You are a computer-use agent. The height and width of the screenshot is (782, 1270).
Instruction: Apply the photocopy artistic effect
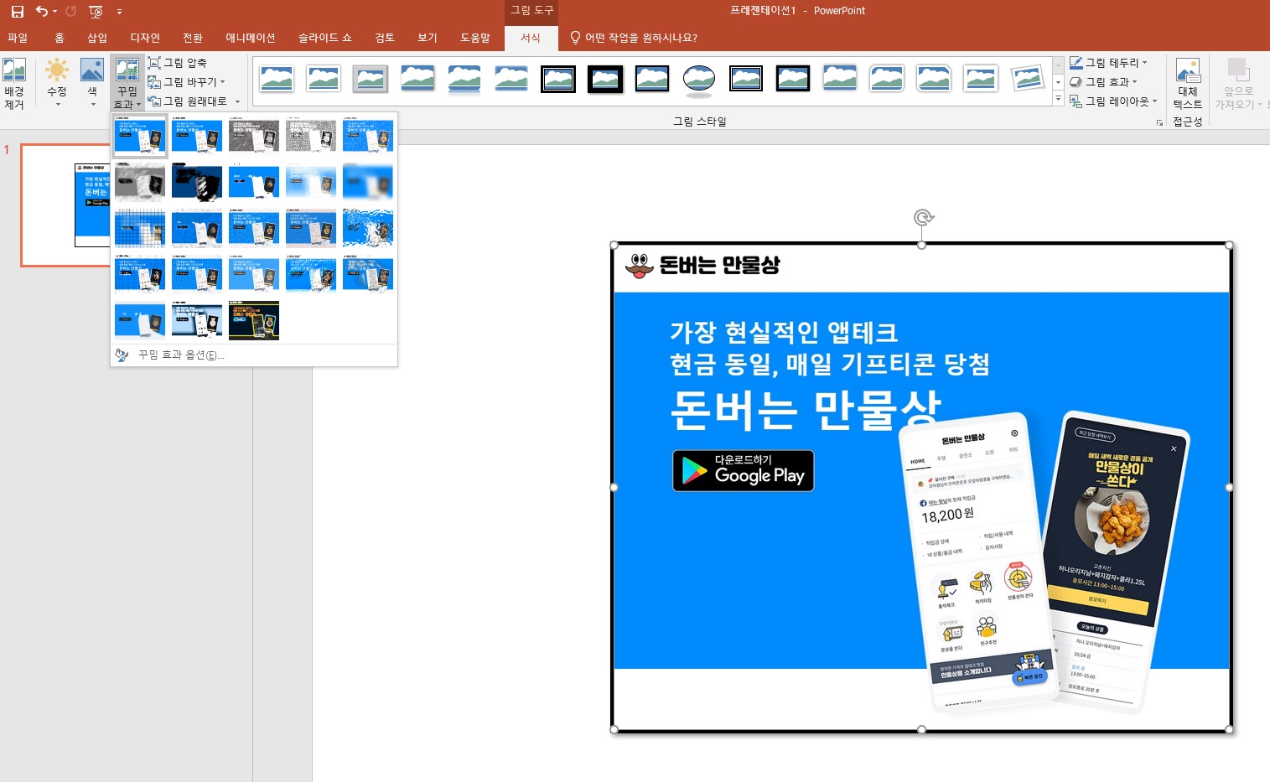pos(197,319)
